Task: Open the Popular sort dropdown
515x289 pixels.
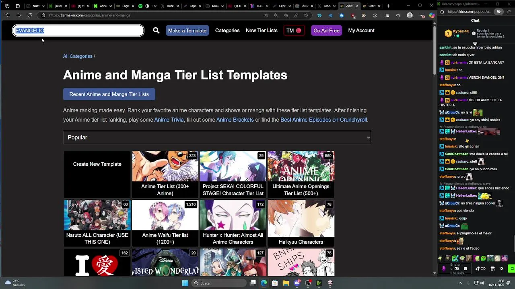Action: tap(217, 137)
